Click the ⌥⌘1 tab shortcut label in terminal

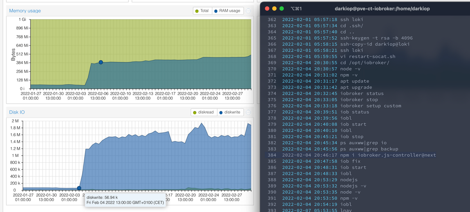[x=296, y=8]
